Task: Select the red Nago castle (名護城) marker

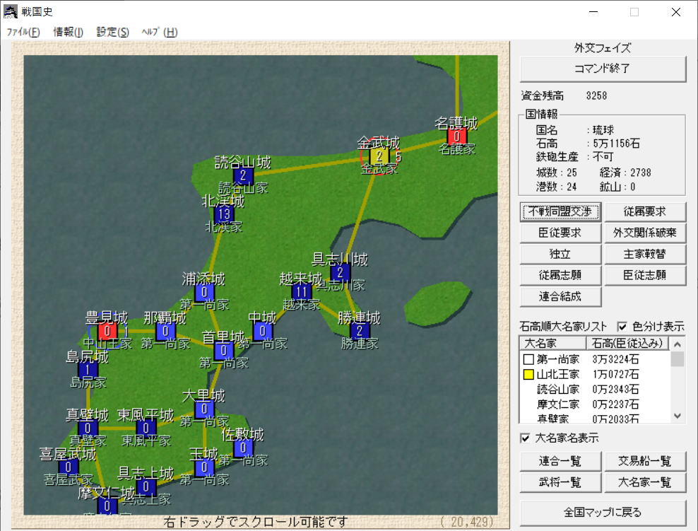Action: pos(457,136)
